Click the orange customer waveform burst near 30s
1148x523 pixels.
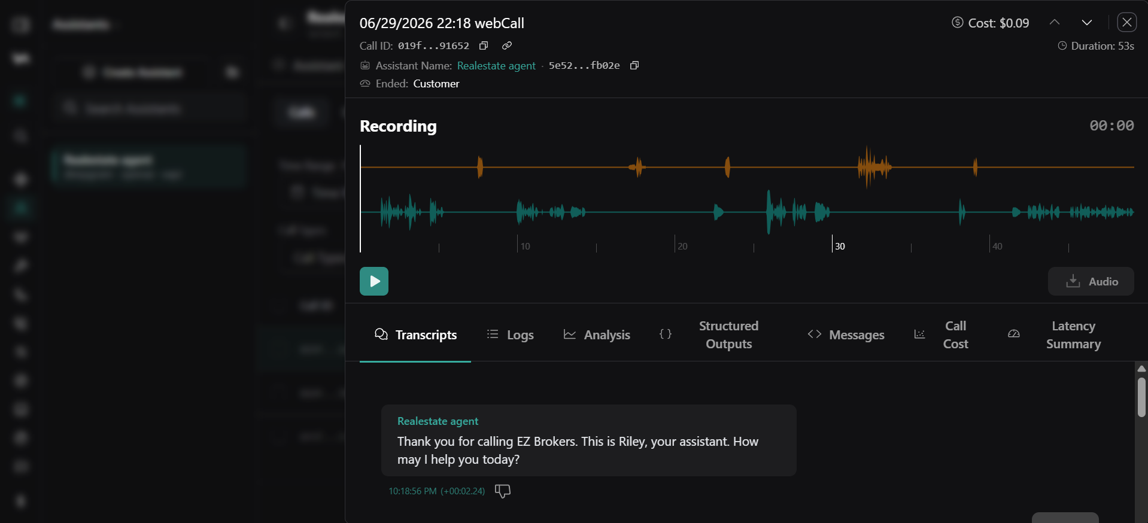874,167
